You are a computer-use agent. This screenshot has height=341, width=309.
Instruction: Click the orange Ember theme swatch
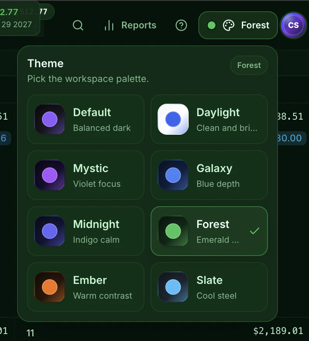(x=50, y=287)
